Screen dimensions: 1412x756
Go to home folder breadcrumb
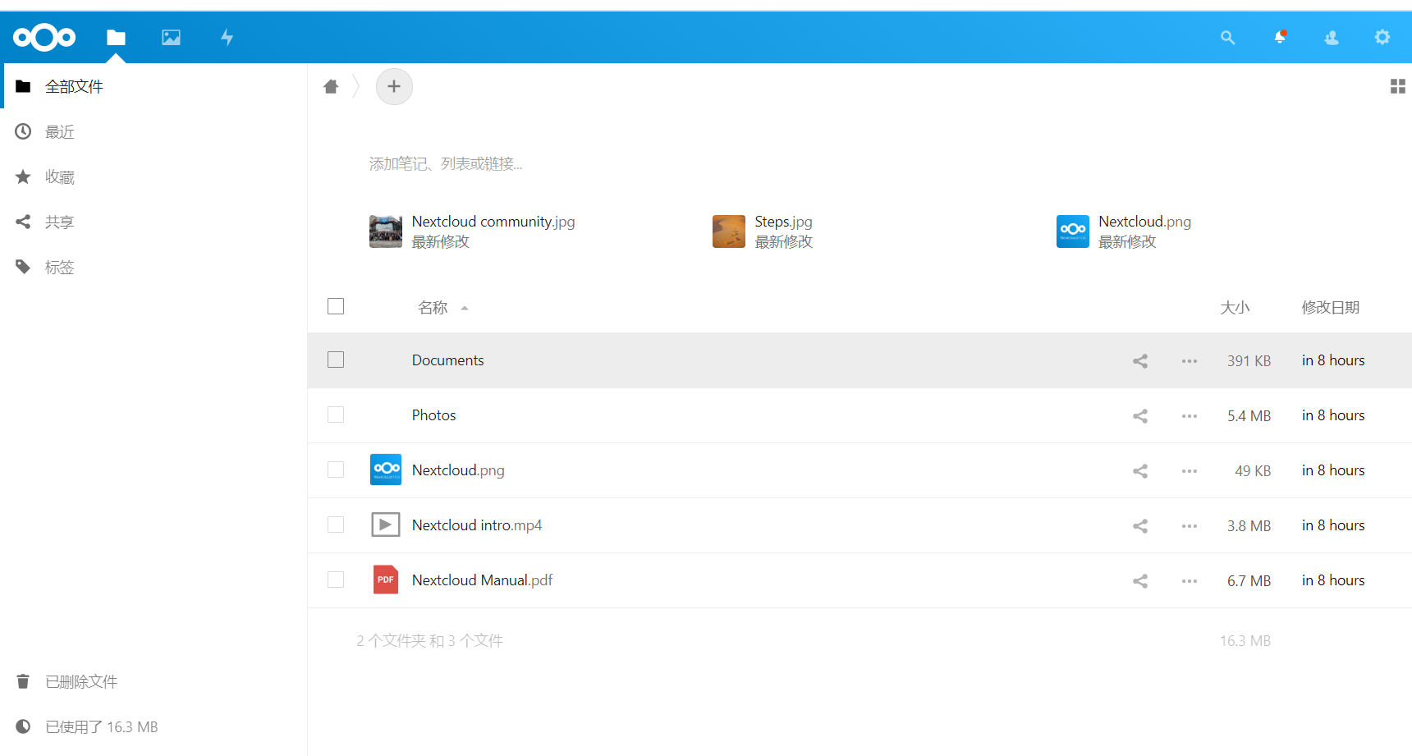331,86
